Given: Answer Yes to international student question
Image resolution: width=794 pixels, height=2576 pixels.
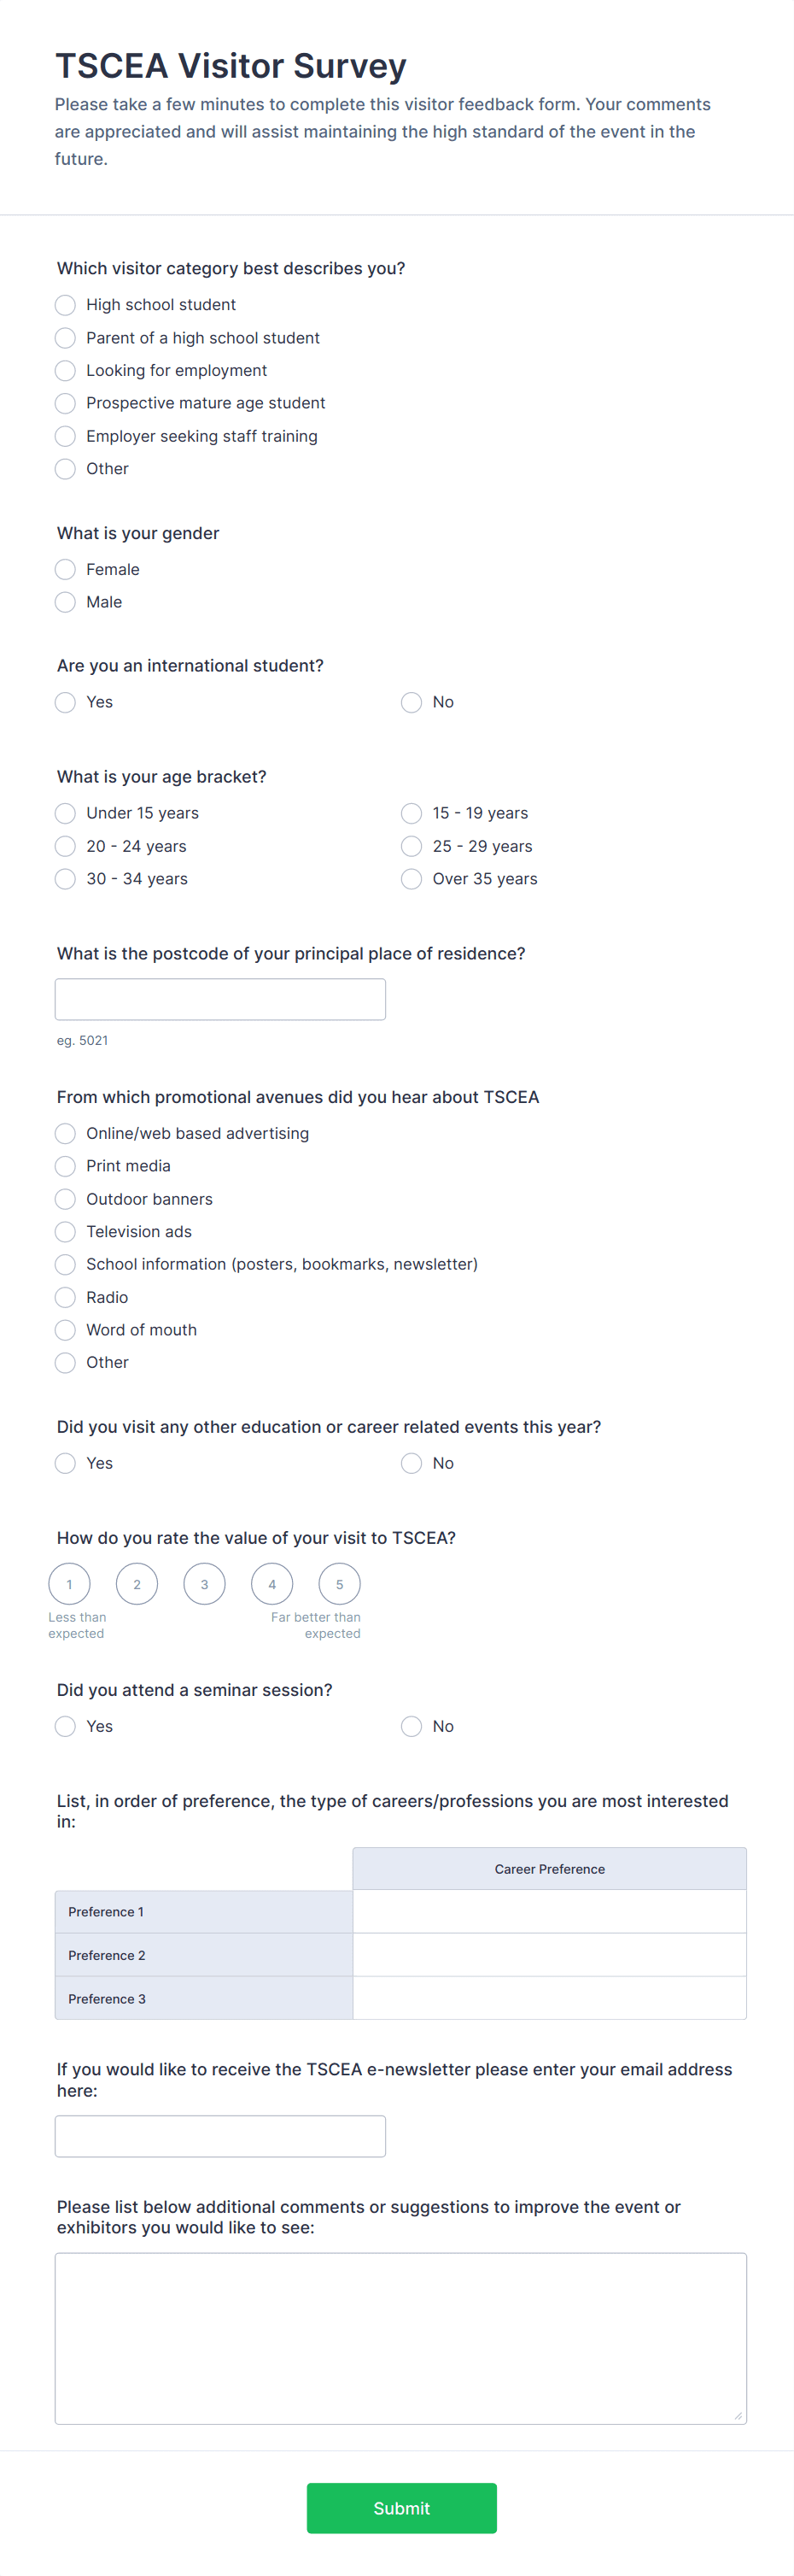Looking at the screenshot, I should (65, 702).
